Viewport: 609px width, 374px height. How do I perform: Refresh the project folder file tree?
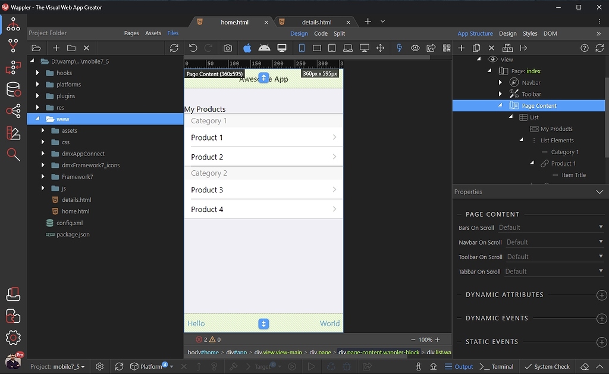coord(174,48)
